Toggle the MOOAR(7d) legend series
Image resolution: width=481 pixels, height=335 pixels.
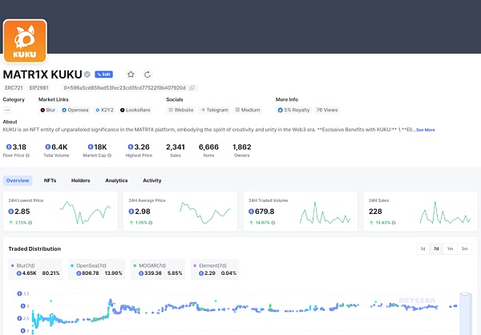click(x=158, y=269)
